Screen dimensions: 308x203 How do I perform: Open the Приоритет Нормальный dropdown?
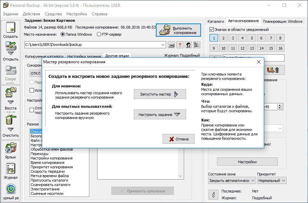tap(272, 180)
